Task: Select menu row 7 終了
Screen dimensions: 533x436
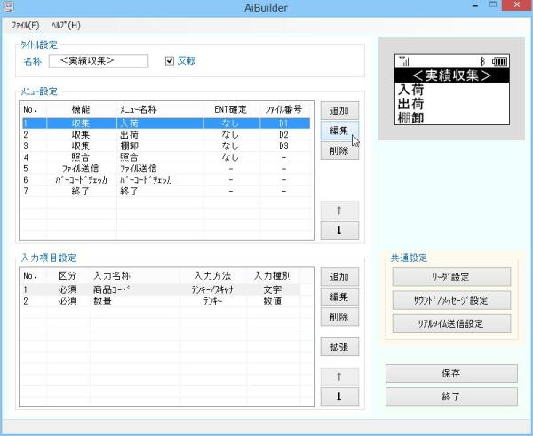Action: point(166,191)
